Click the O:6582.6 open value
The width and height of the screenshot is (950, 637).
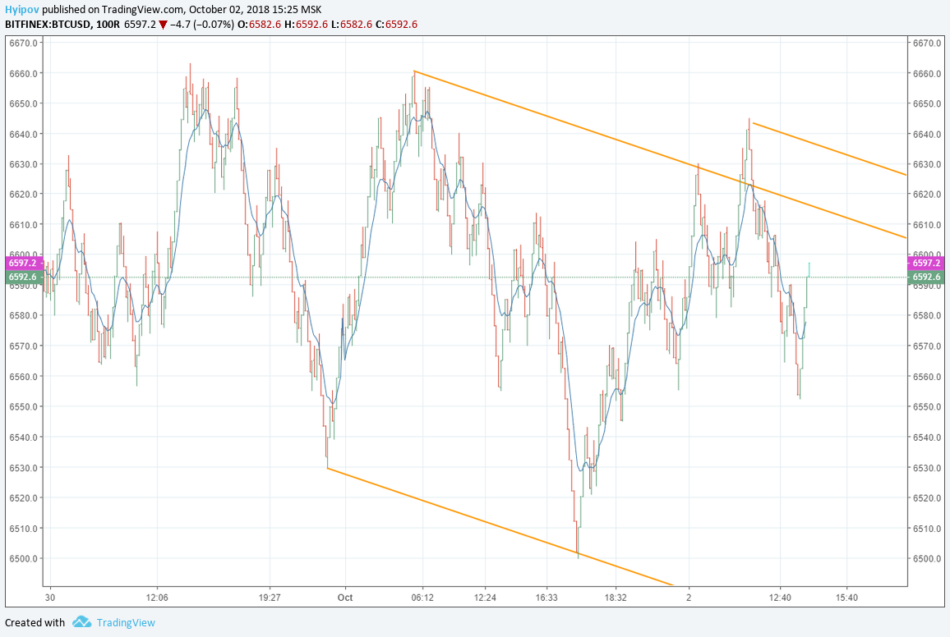point(260,25)
